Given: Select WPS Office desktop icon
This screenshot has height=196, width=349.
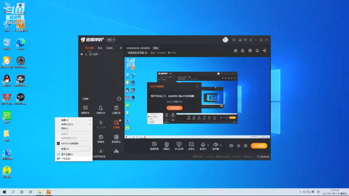Looking at the screenshot, I should 7,99.
